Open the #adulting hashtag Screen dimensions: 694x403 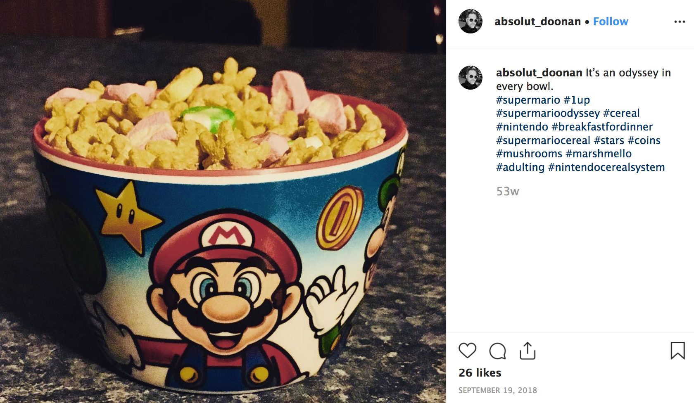520,167
